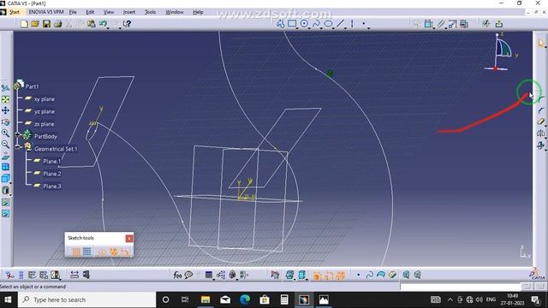This screenshot has width=548, height=308.
Task: Select yz plane in the tree
Action: tap(44, 112)
